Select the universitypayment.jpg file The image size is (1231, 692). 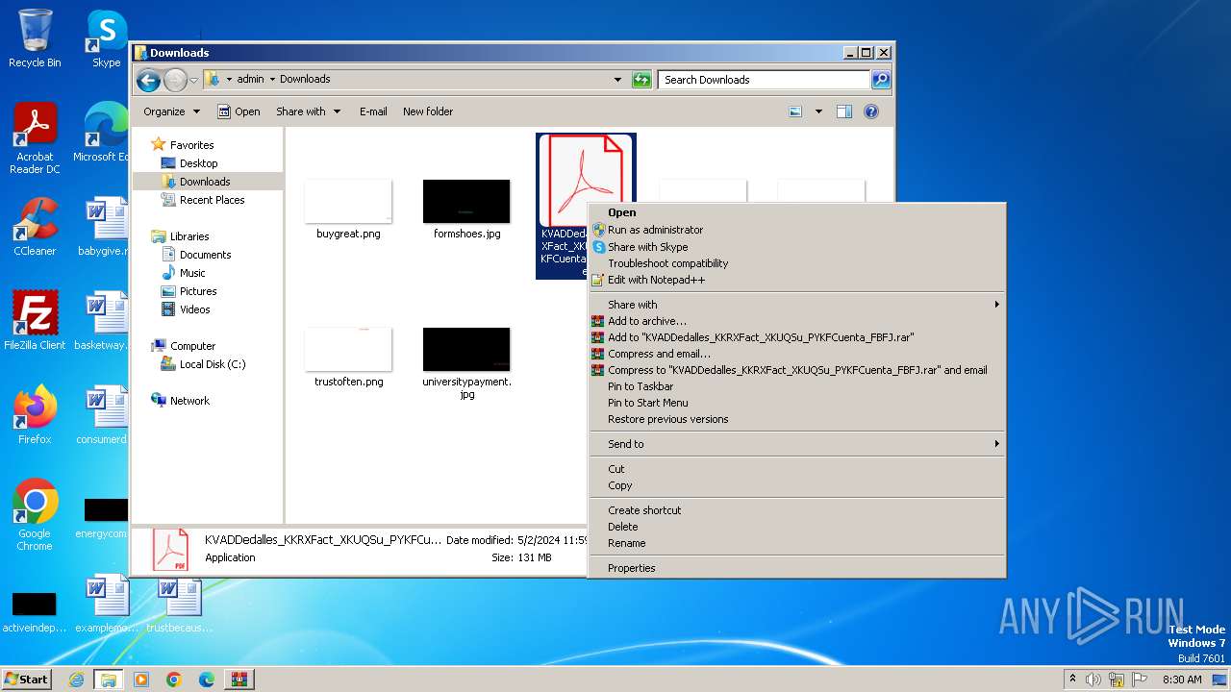click(466, 363)
